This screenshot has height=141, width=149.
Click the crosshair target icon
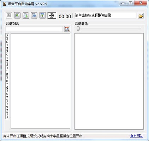click(x=52, y=16)
